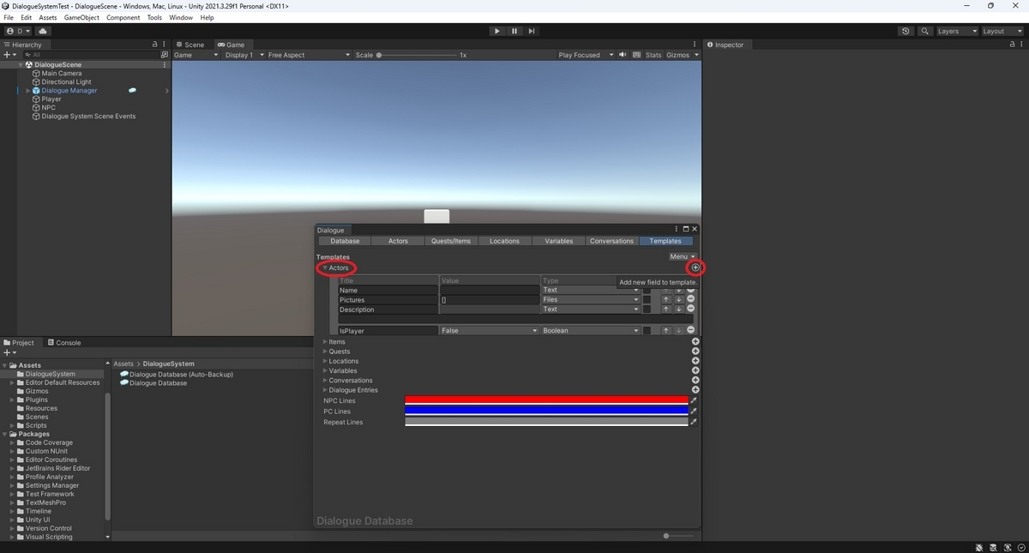
Task: Switch to the Conversations tab
Action: pyautogui.click(x=611, y=241)
